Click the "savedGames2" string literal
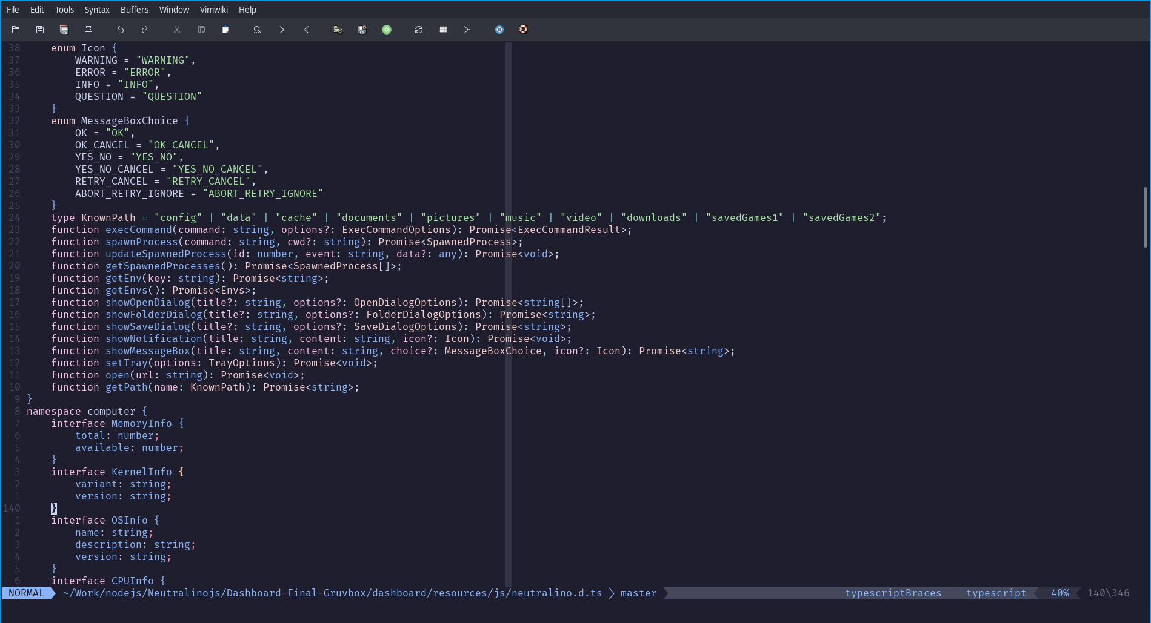This screenshot has width=1151, height=623. 842,218
